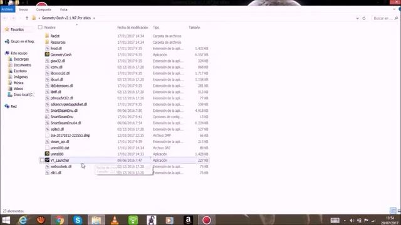Select the Redist folder icon
401x225 pixels.
pyautogui.click(x=47, y=36)
